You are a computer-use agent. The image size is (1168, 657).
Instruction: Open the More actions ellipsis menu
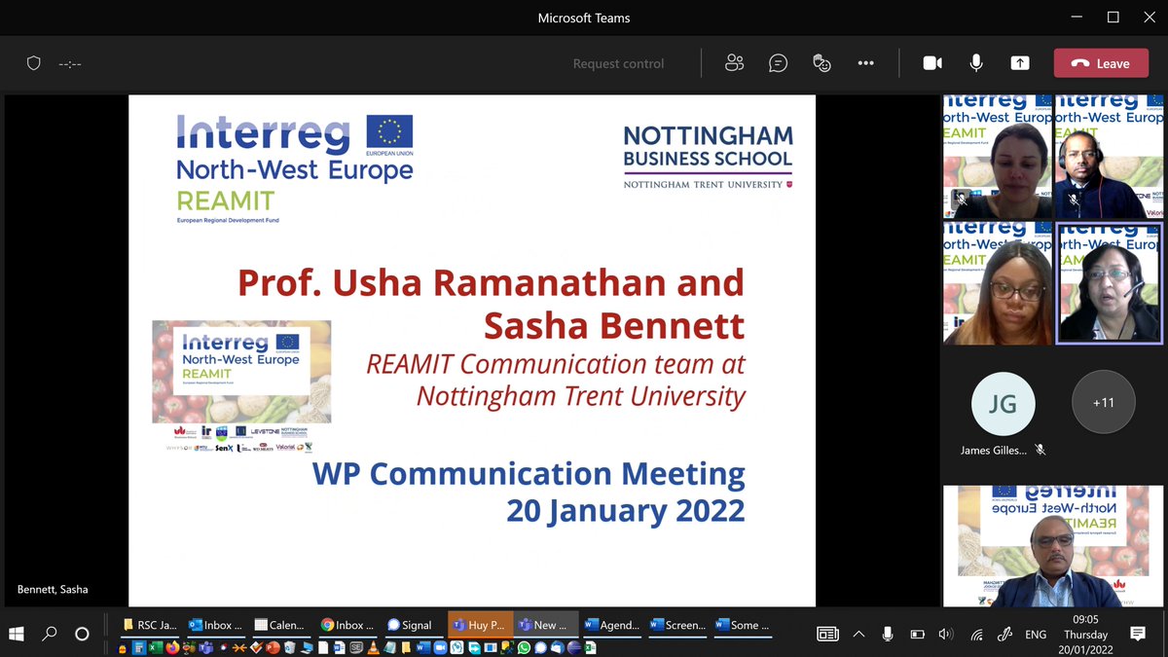click(x=865, y=63)
